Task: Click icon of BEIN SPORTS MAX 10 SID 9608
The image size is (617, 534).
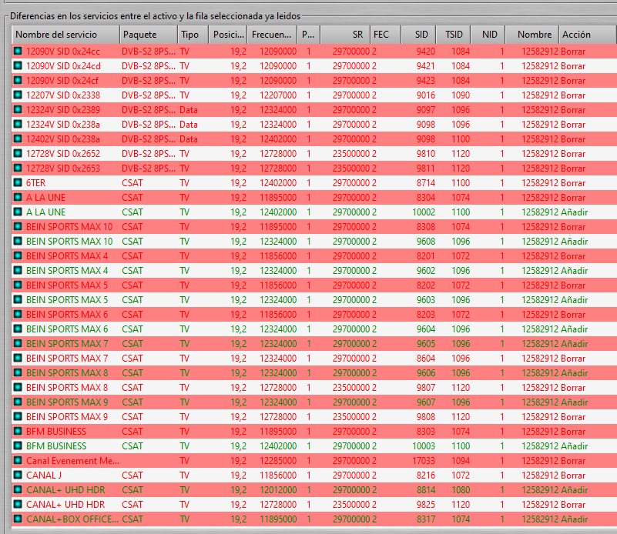Action: (18, 241)
